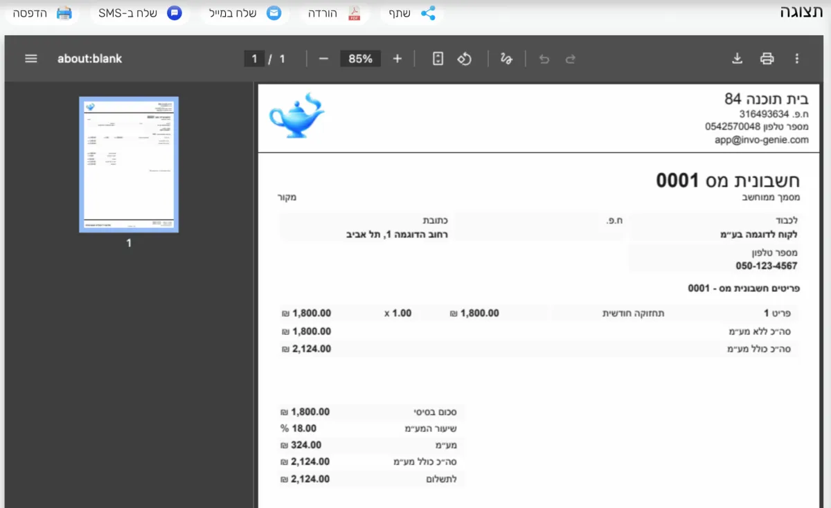831x508 pixels.
Task: Click the שלח ב-SMS button
Action: pyautogui.click(x=140, y=13)
